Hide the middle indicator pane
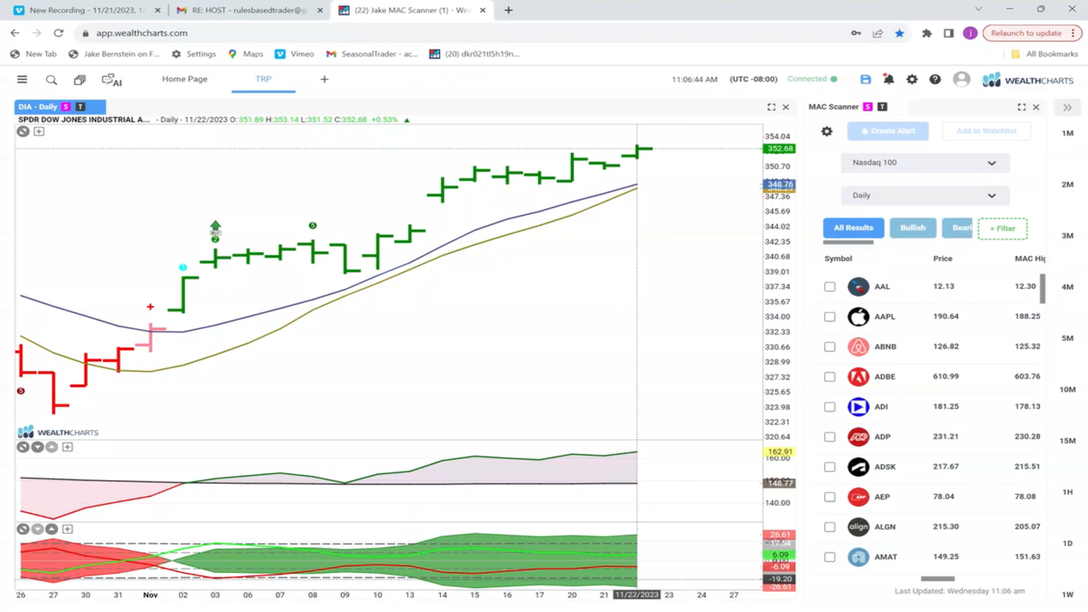1088x612 pixels. (x=23, y=447)
